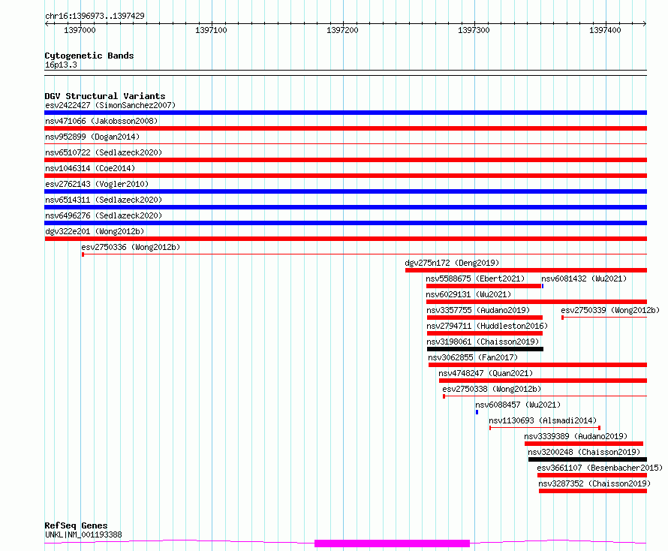Click the 1397300 ruler position label
This screenshot has height=551, width=668.
(x=474, y=30)
